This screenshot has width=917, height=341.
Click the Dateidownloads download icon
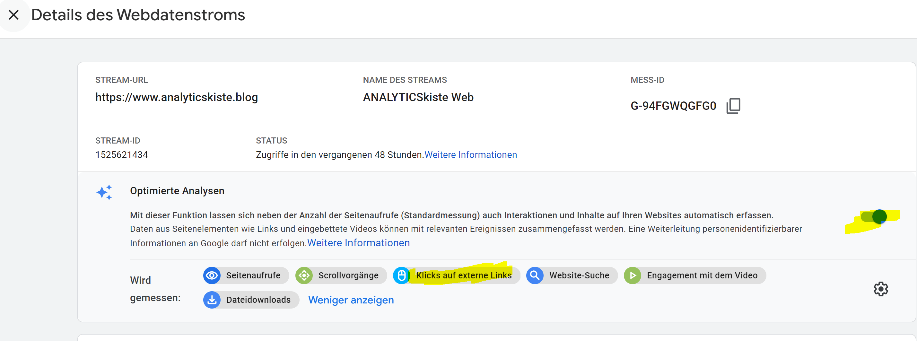tap(212, 300)
